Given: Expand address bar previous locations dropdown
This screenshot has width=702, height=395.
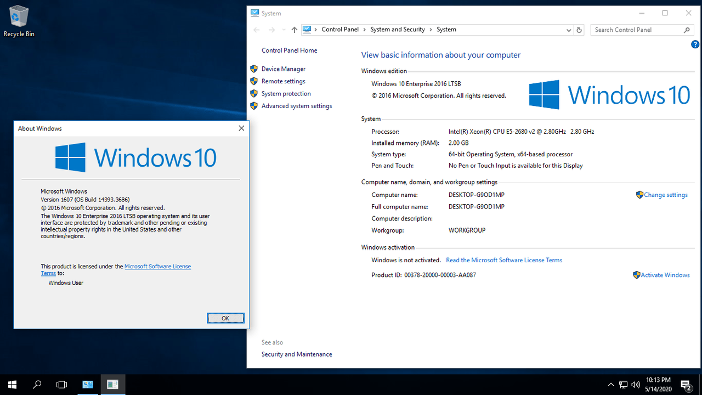Looking at the screenshot, I should point(568,30).
